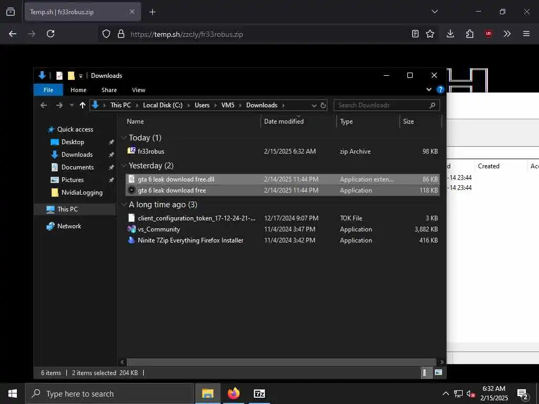Navigate forward in File Explorer
Screen dimensions: 539x404
pyautogui.click(x=59, y=105)
